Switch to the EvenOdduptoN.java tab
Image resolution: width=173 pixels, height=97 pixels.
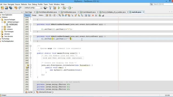pyautogui.click(x=89, y=12)
